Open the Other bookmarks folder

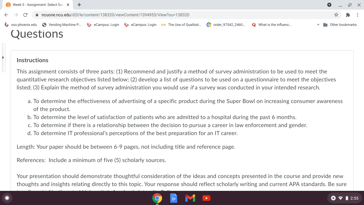(340, 25)
